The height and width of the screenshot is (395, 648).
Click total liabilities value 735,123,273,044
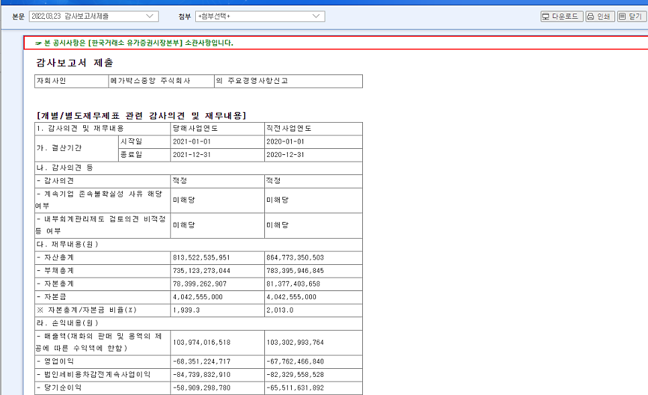click(201, 271)
